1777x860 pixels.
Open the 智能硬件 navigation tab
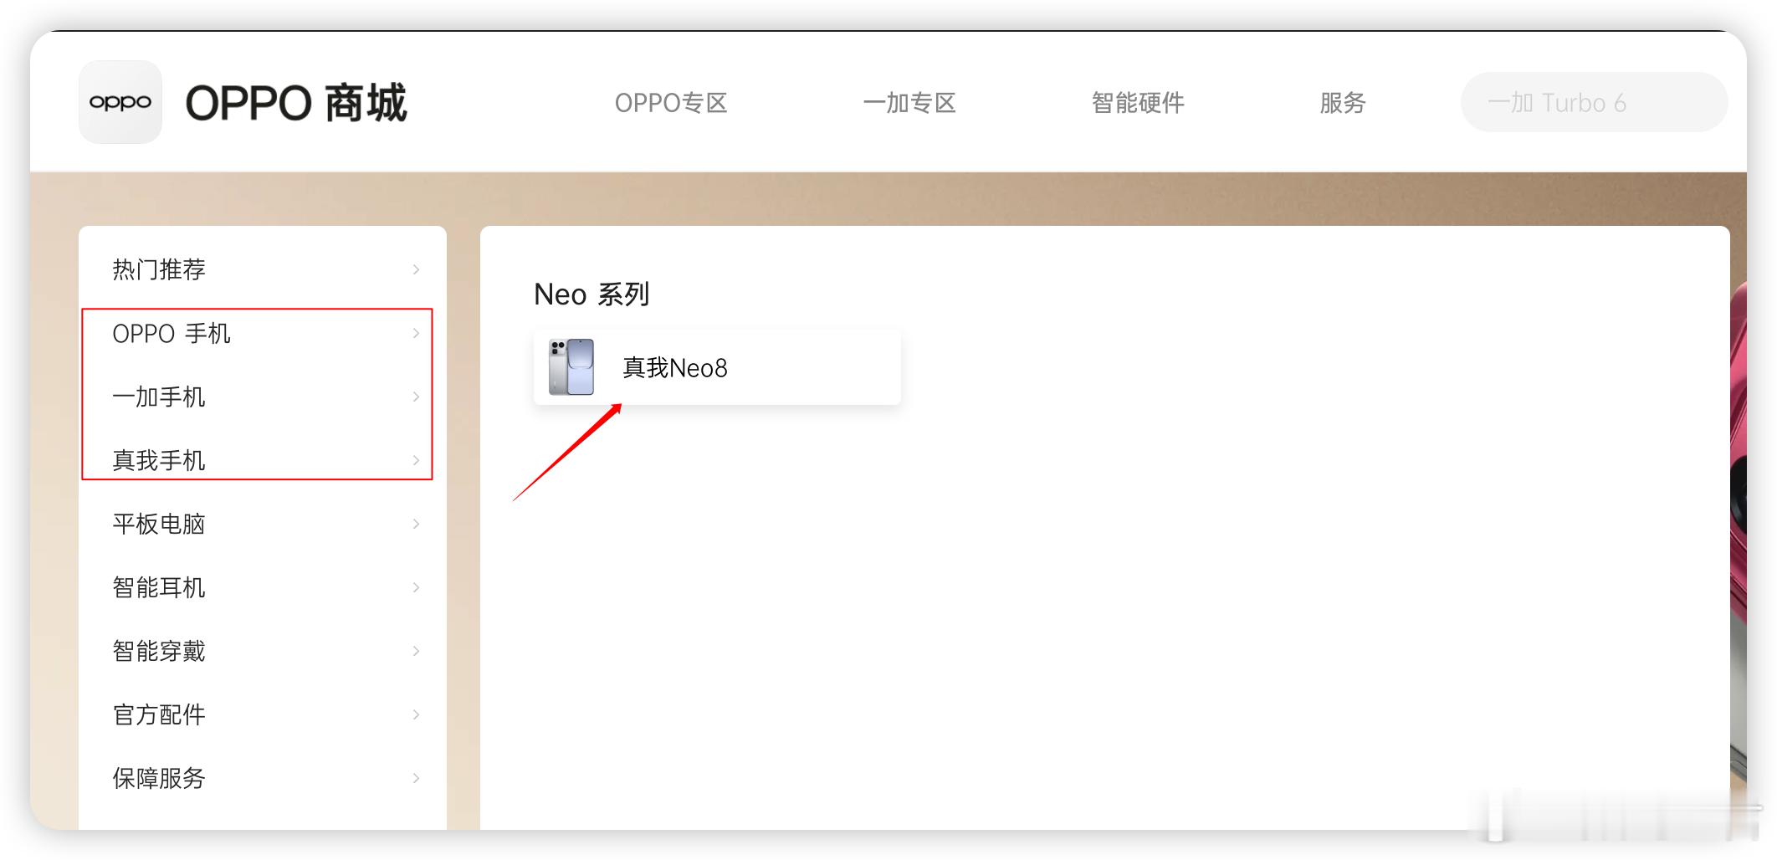pyautogui.click(x=1138, y=103)
